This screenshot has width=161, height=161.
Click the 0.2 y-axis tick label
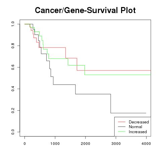coord(13,110)
